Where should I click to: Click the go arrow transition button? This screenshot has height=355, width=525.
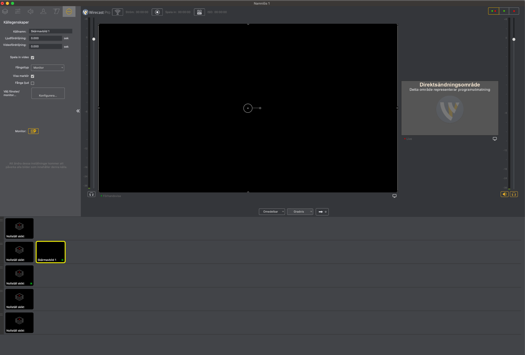pyautogui.click(x=322, y=212)
